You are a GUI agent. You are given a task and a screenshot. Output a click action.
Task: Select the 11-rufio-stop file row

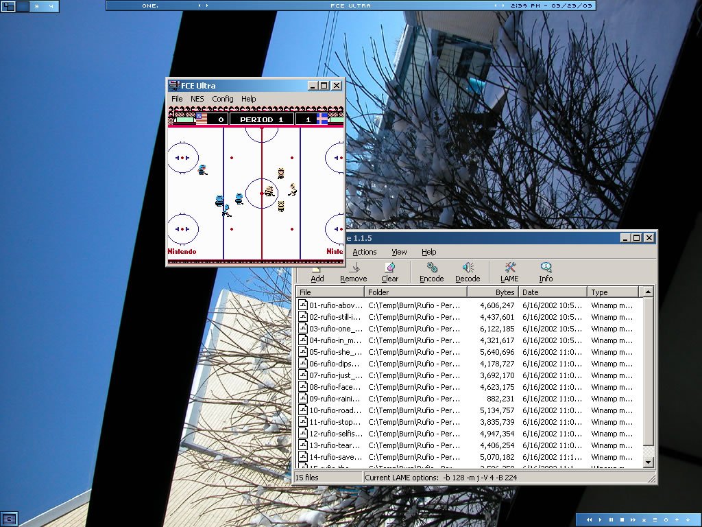coord(469,422)
